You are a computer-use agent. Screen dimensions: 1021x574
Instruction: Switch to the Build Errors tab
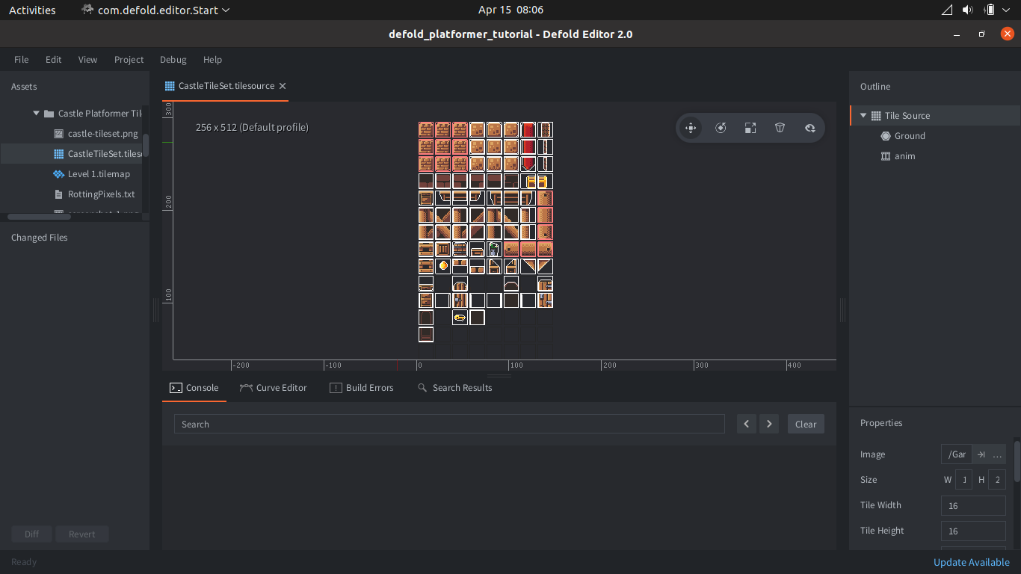tap(362, 388)
